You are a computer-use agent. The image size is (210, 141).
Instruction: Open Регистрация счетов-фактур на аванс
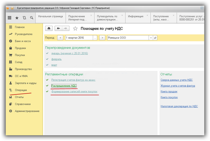73,80
